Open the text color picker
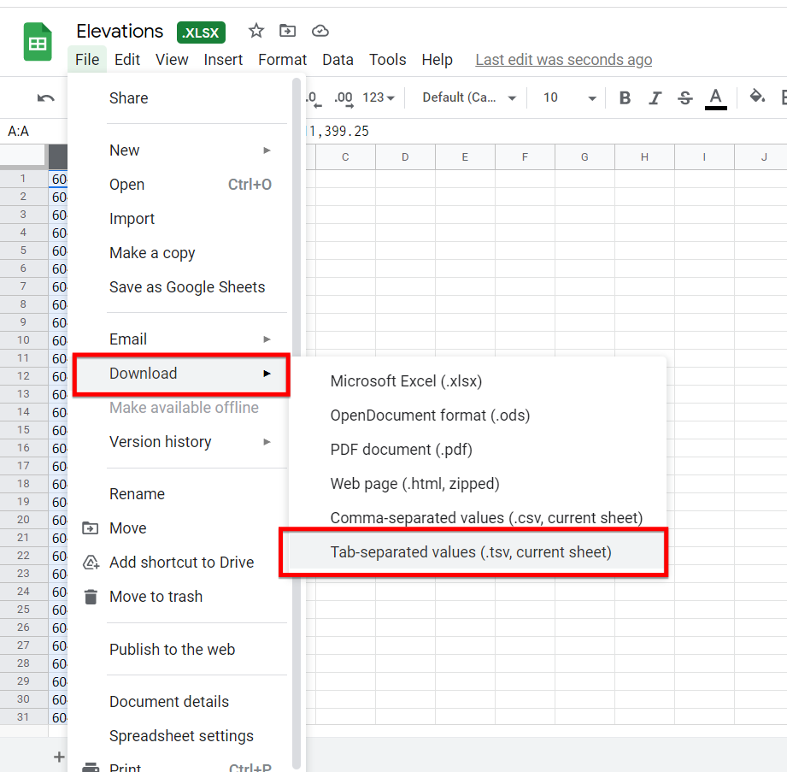Image resolution: width=787 pixels, height=772 pixels. tap(716, 98)
